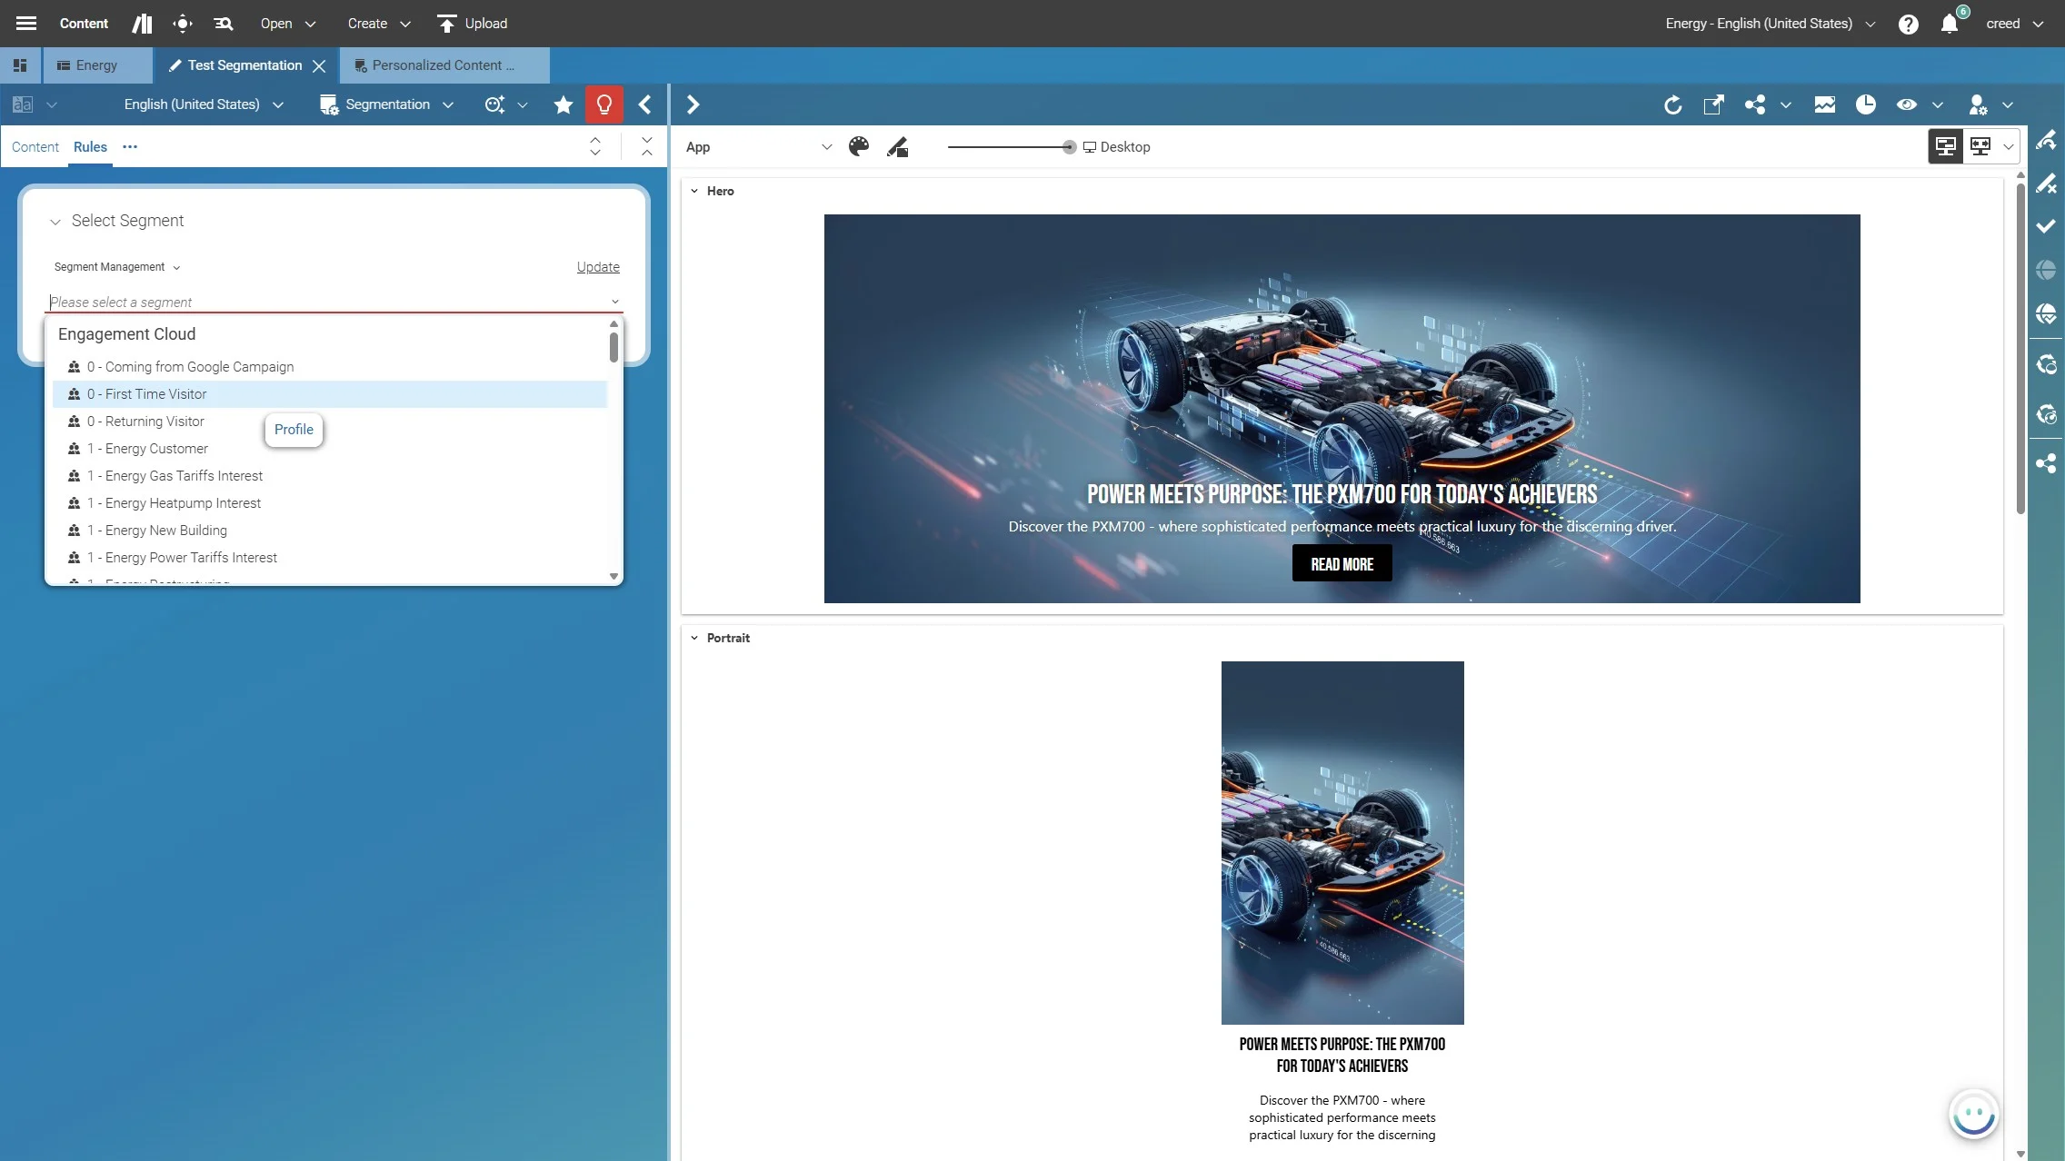
Task: Open the Personalized Content tab
Action: pyautogui.click(x=443, y=65)
